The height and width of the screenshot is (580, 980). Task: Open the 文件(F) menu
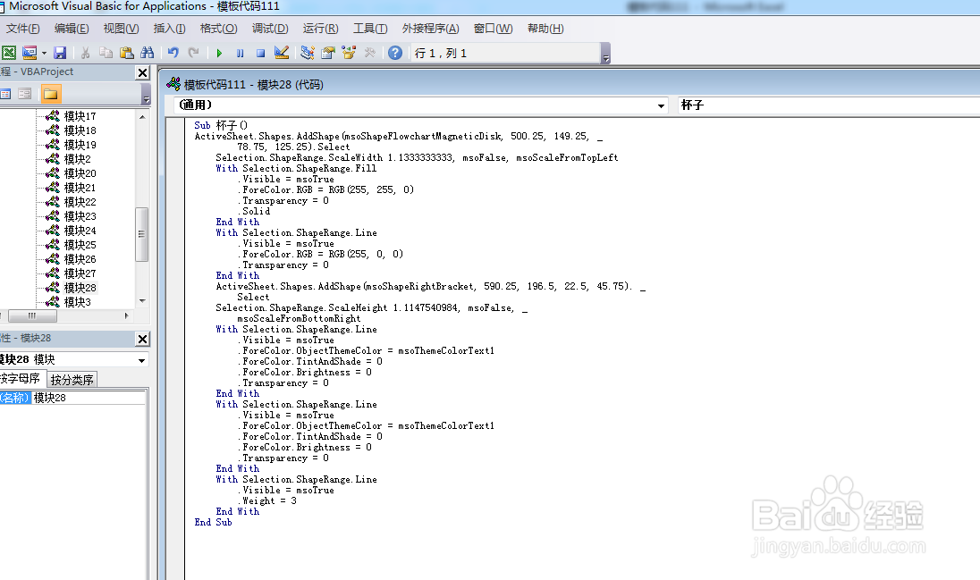pos(23,29)
